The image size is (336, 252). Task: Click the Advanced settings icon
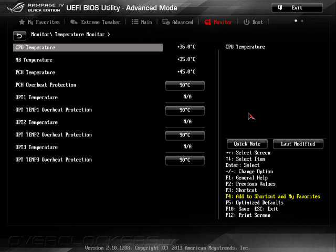tap(166, 22)
